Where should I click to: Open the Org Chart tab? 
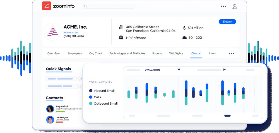coord(96,53)
